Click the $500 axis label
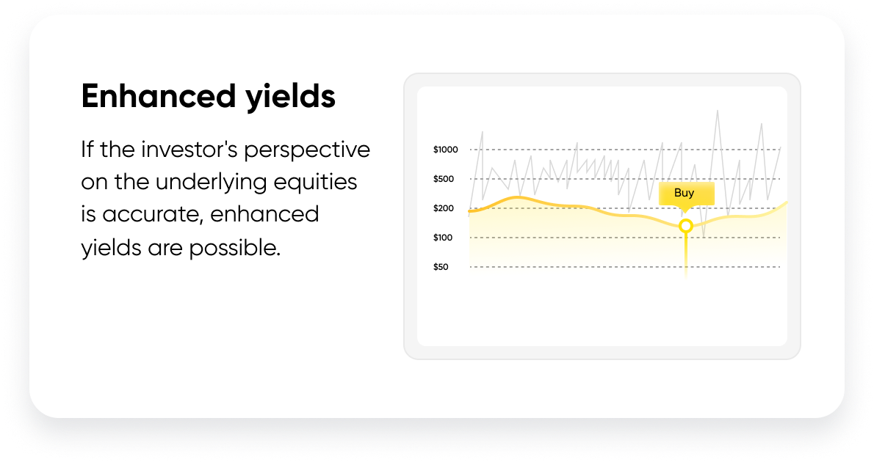The image size is (874, 462). pyautogui.click(x=444, y=179)
